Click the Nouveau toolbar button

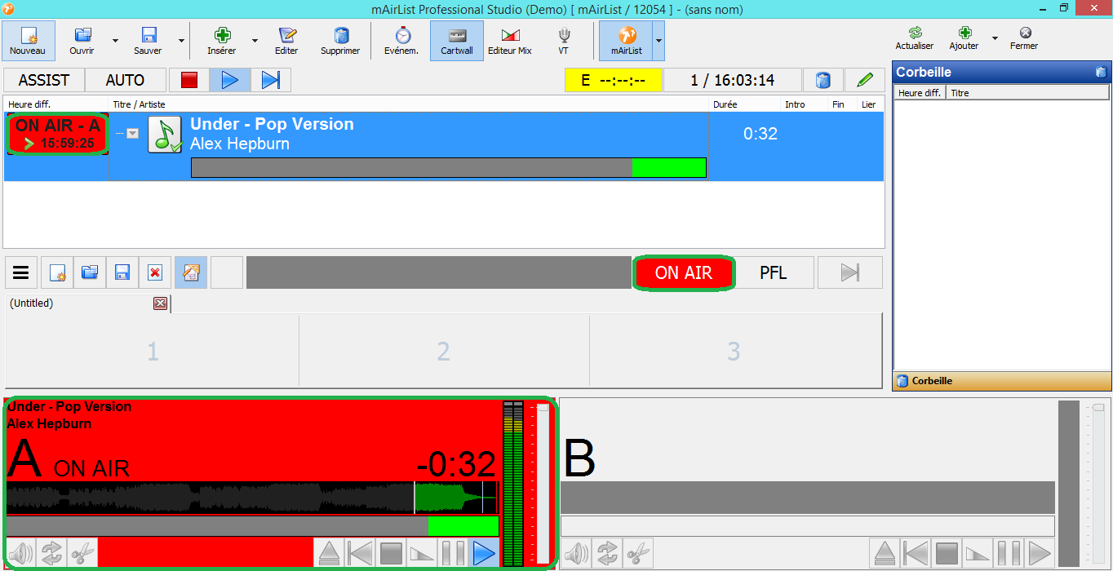point(29,41)
